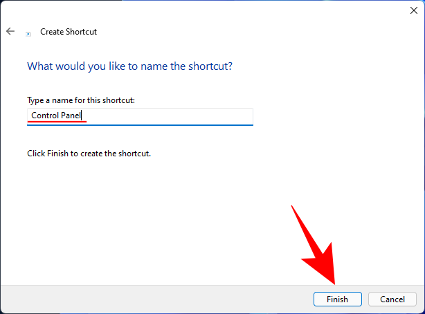Click the shortcut name input field
Screen dimensions: 425x314
[x=140, y=117]
